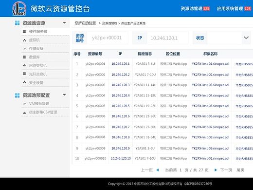This screenshot has height=190, width=253.
Task: Click IP link 10.246.120.1
Action: point(121,64)
